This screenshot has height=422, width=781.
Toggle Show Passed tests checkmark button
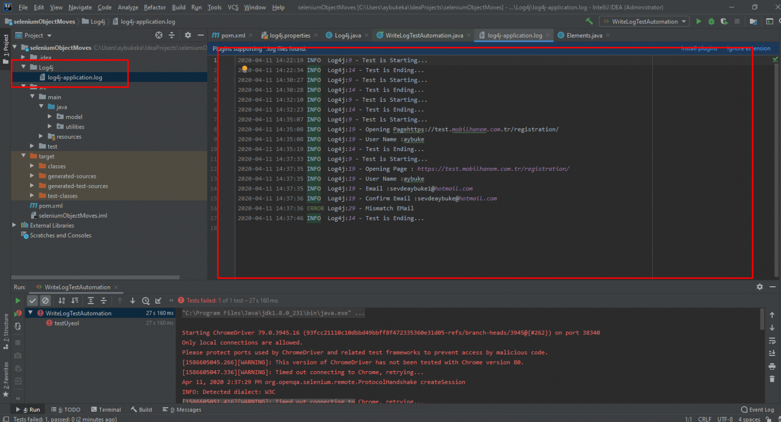[x=33, y=300]
